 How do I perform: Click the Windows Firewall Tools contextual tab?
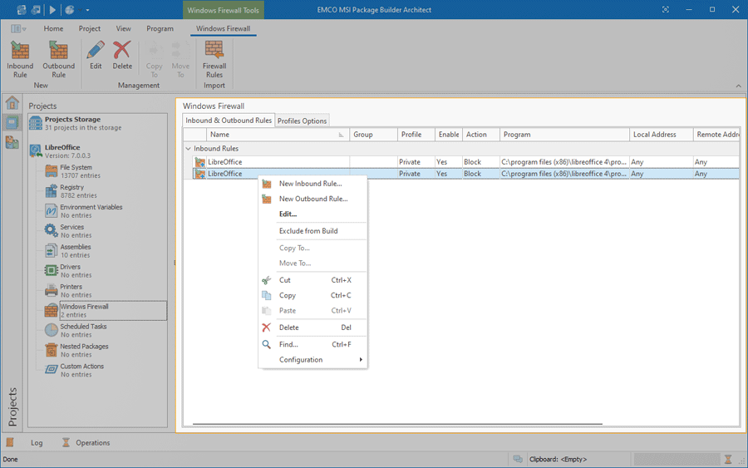click(x=224, y=10)
